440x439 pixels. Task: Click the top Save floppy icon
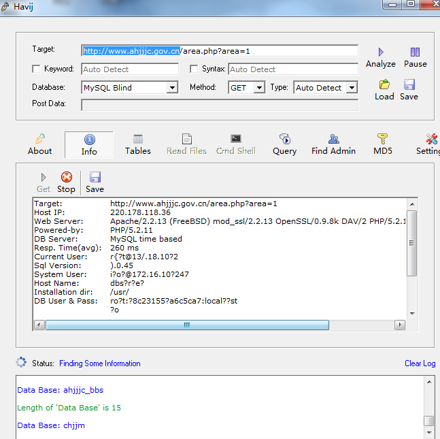pos(409,84)
